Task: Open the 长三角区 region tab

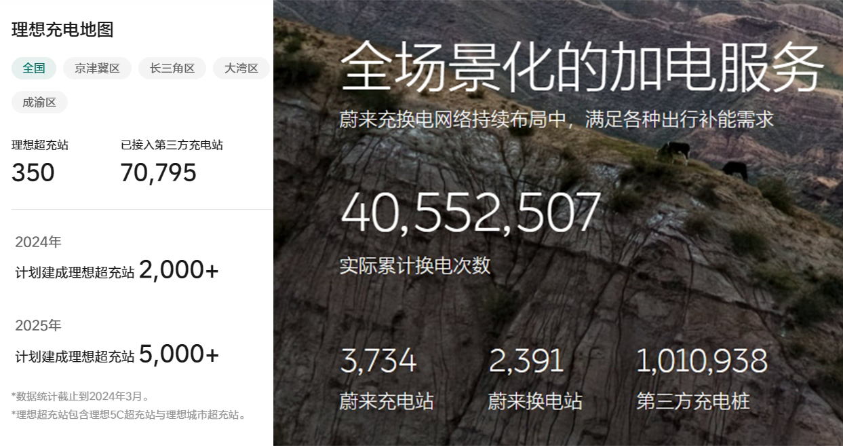Action: tap(172, 68)
